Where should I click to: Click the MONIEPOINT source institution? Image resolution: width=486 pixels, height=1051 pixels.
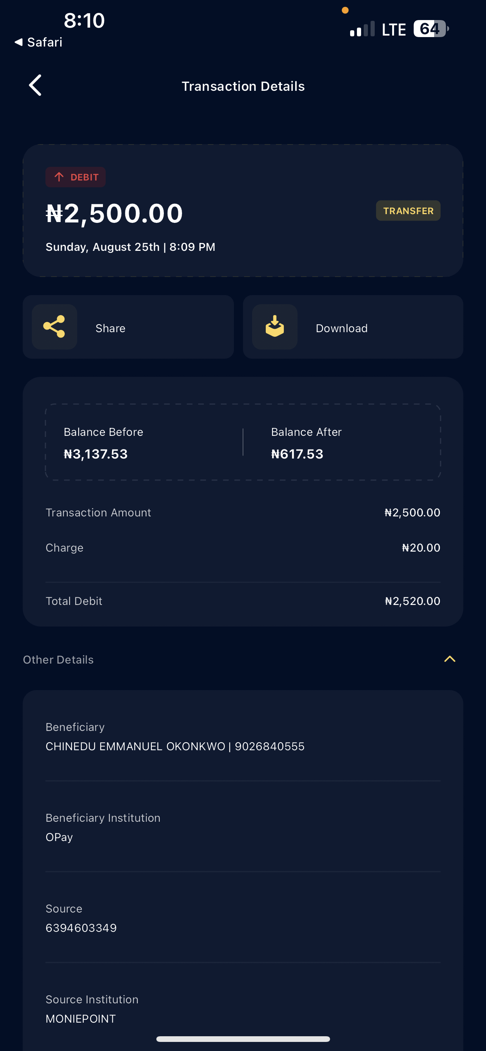(x=81, y=1019)
